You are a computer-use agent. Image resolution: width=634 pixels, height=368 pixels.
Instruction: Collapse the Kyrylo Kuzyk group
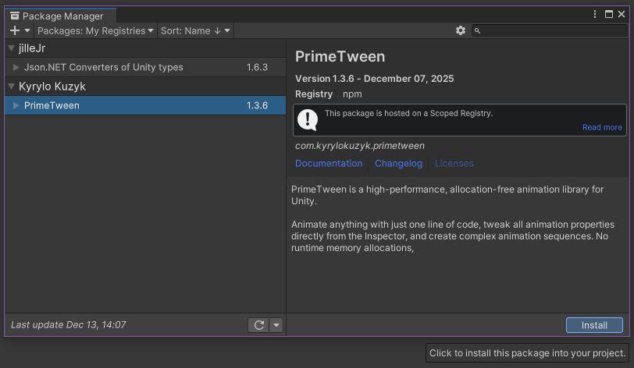click(x=11, y=87)
